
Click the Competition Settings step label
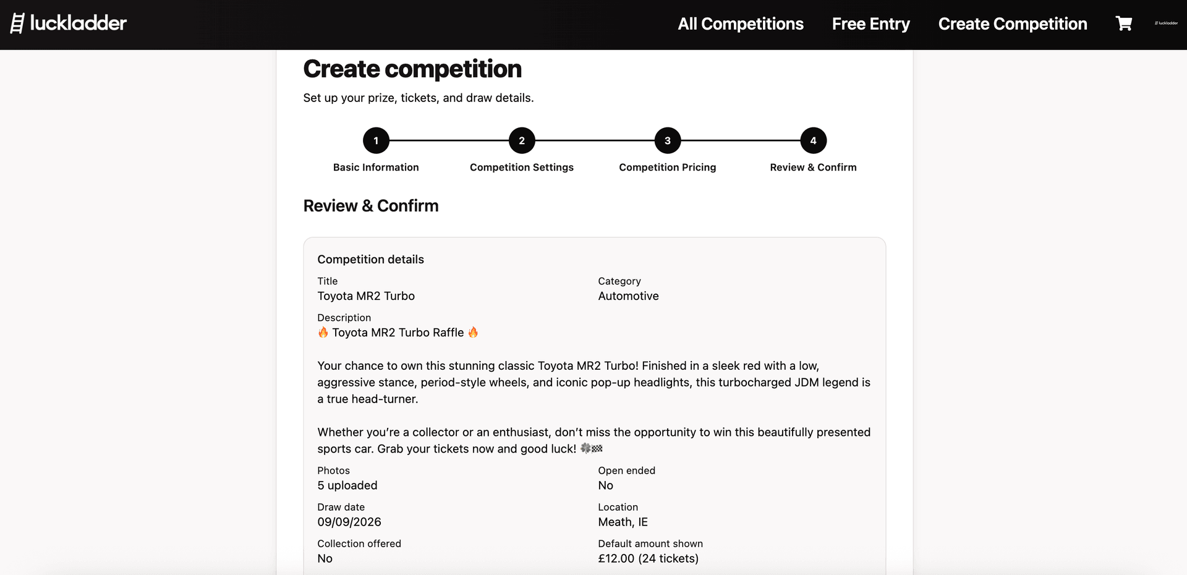click(x=522, y=168)
